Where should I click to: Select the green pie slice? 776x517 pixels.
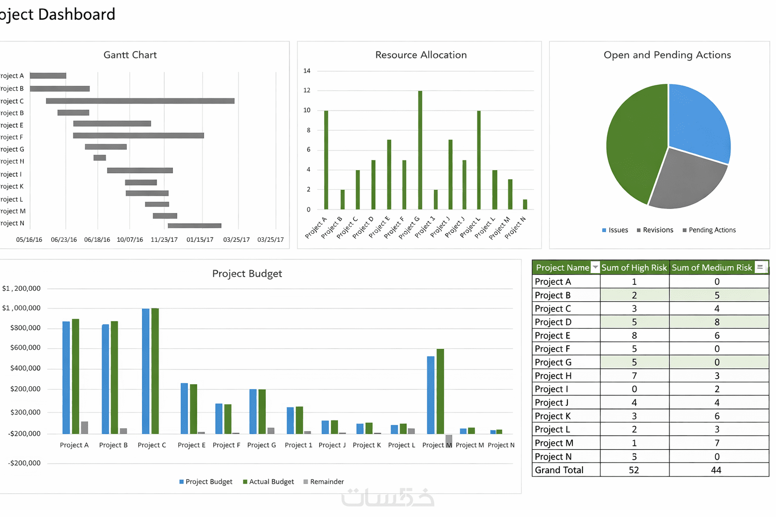coord(634,145)
